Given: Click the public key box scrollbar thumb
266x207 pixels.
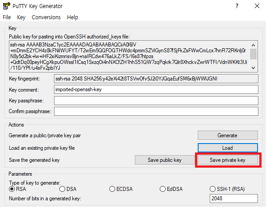Looking at the screenshot, I should point(253,54).
